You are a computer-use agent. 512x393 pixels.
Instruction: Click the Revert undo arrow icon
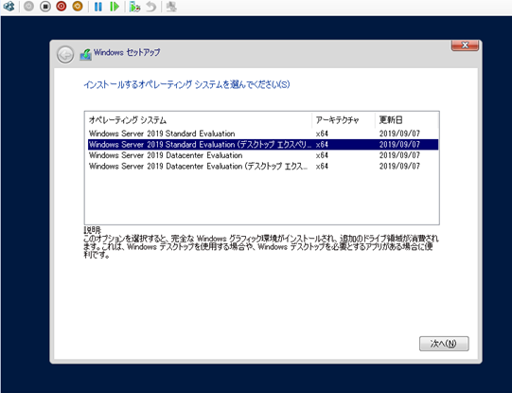click(x=150, y=7)
